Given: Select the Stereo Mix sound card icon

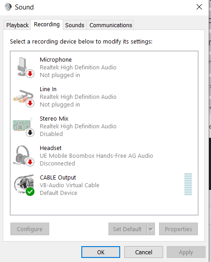Looking at the screenshot, I should pyautogui.click(x=23, y=126).
